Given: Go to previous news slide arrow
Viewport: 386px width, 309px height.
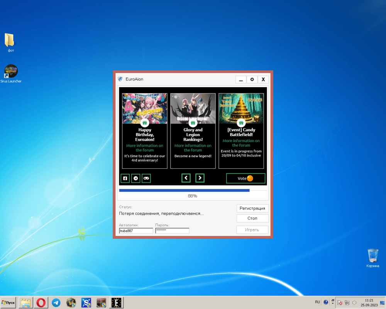Looking at the screenshot, I should click(186, 178).
